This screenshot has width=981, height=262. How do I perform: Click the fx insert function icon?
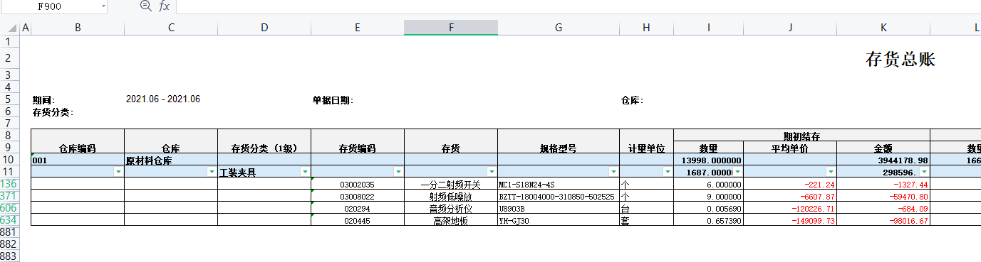(164, 6)
